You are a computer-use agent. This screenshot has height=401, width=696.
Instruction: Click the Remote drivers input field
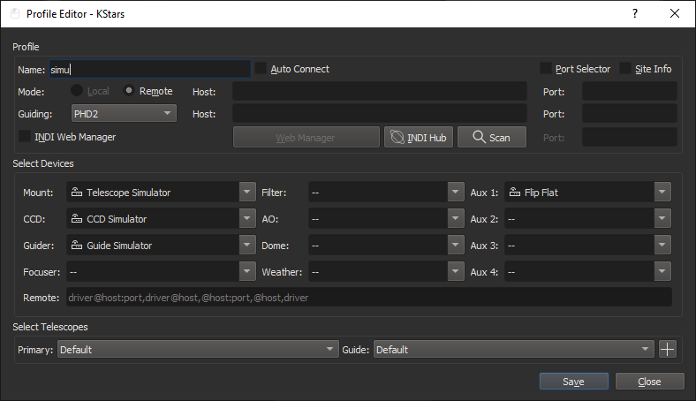[x=369, y=297]
